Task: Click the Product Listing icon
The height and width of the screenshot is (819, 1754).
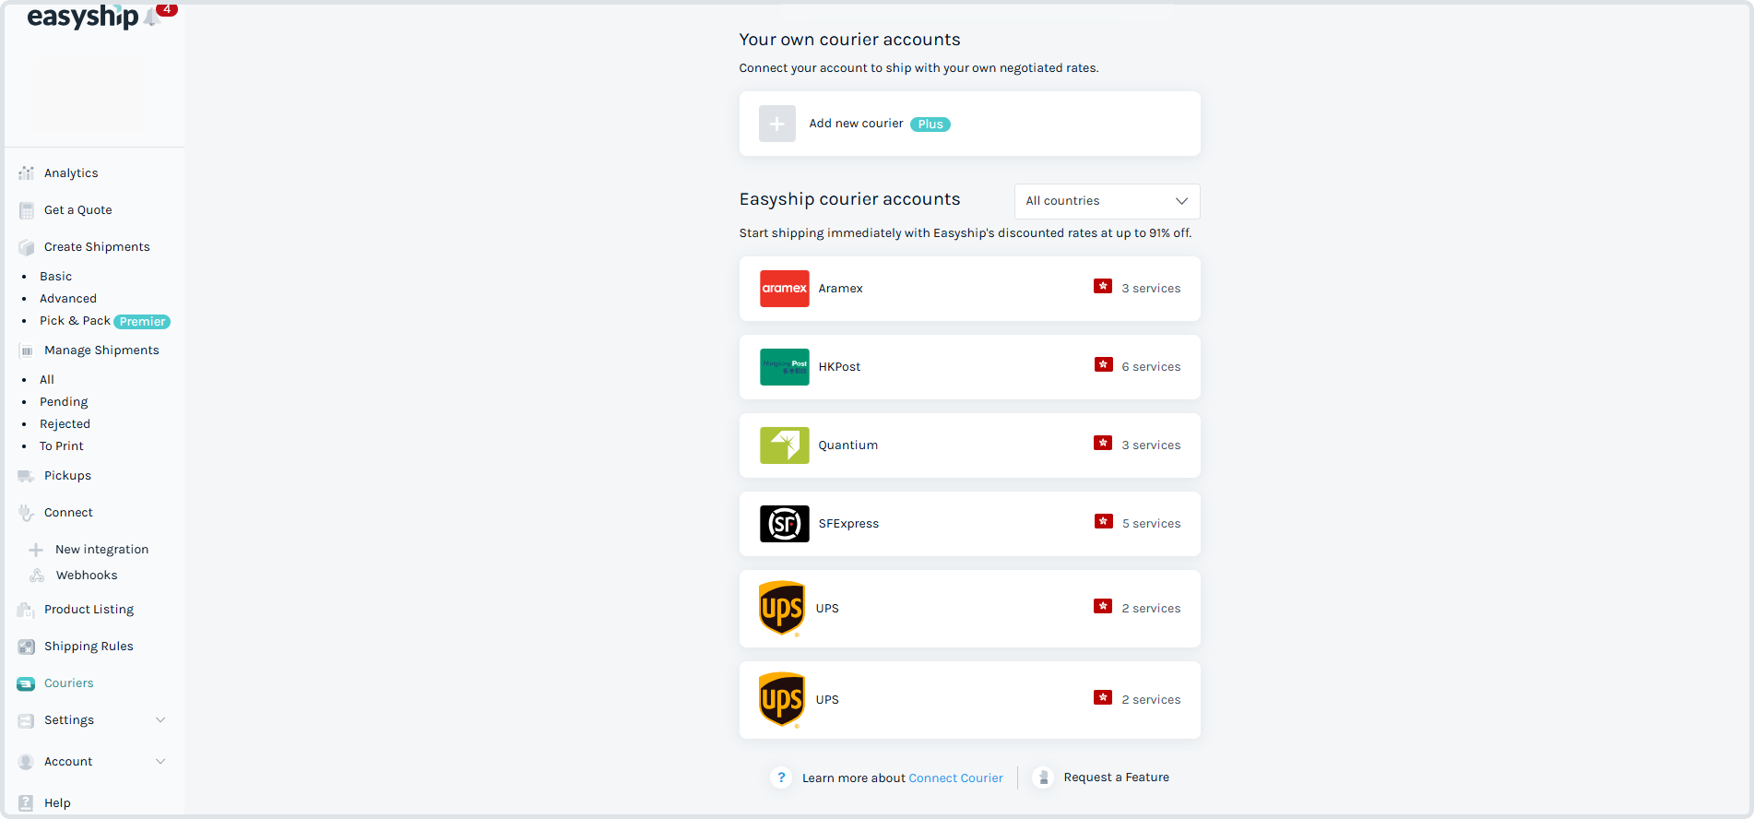Action: coord(26,610)
